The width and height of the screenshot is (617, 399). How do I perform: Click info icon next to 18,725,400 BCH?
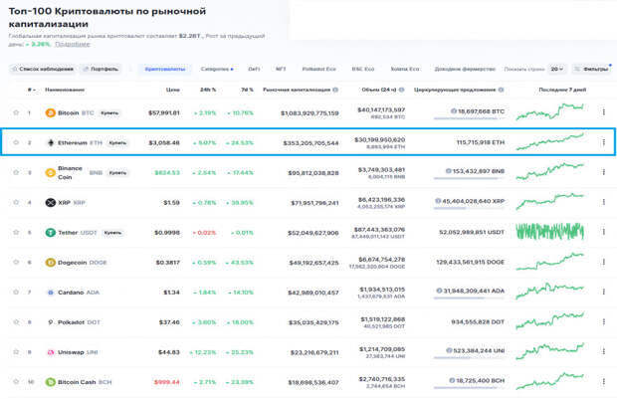(x=452, y=380)
